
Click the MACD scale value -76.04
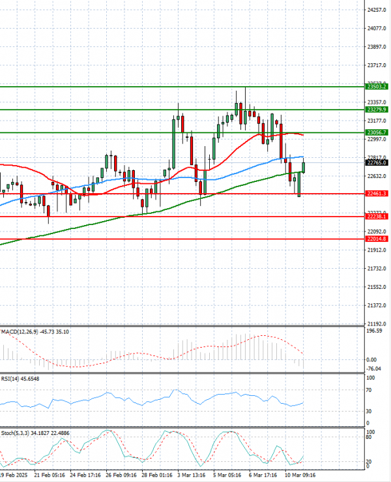[374, 369]
